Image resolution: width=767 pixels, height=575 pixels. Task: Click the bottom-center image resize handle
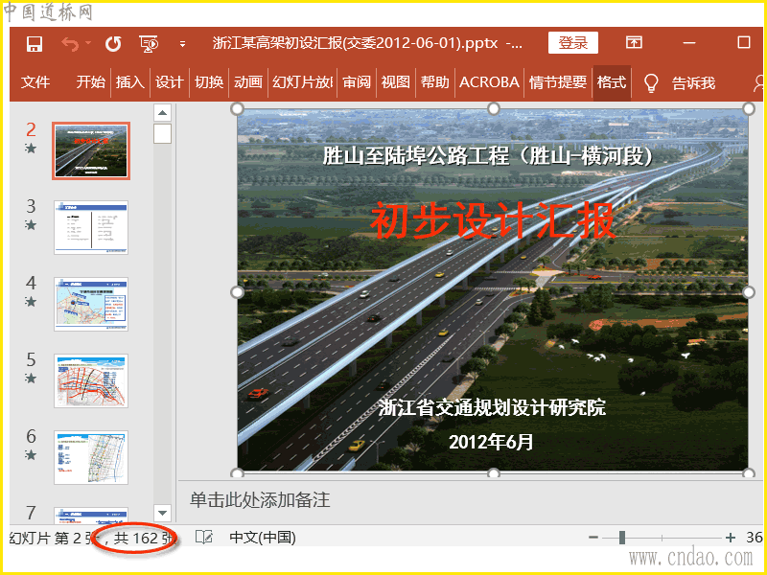click(x=494, y=472)
